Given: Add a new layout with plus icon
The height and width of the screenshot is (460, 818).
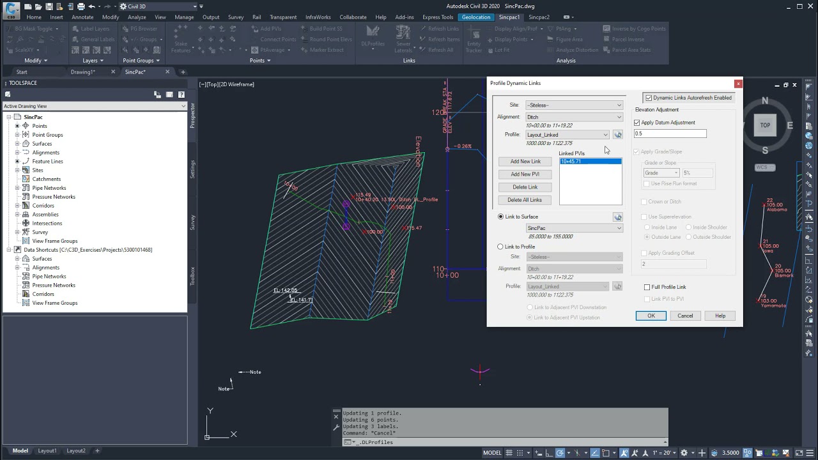Looking at the screenshot, I should (x=97, y=451).
